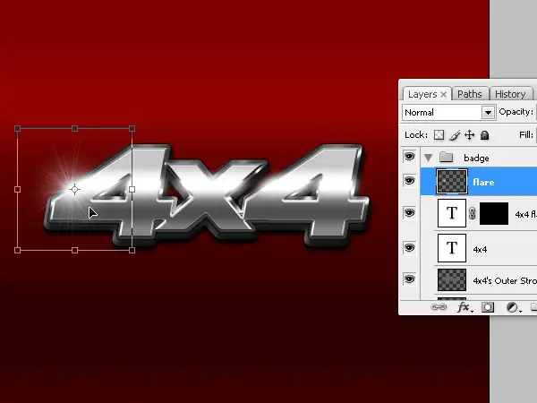This screenshot has width=537, height=403.
Task: Click the black layer mask thumbnail
Action: (494, 213)
